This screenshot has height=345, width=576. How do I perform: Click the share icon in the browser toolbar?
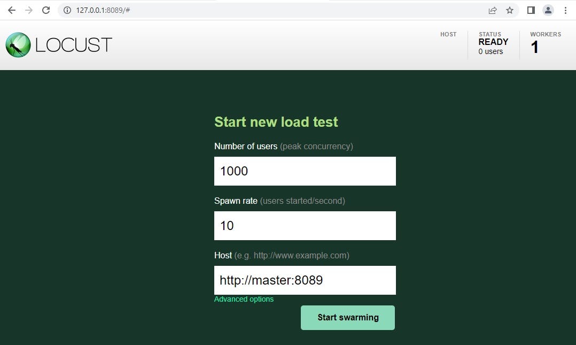493,10
